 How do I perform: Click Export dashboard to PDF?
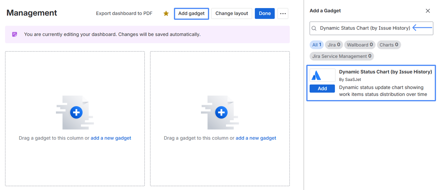point(124,13)
